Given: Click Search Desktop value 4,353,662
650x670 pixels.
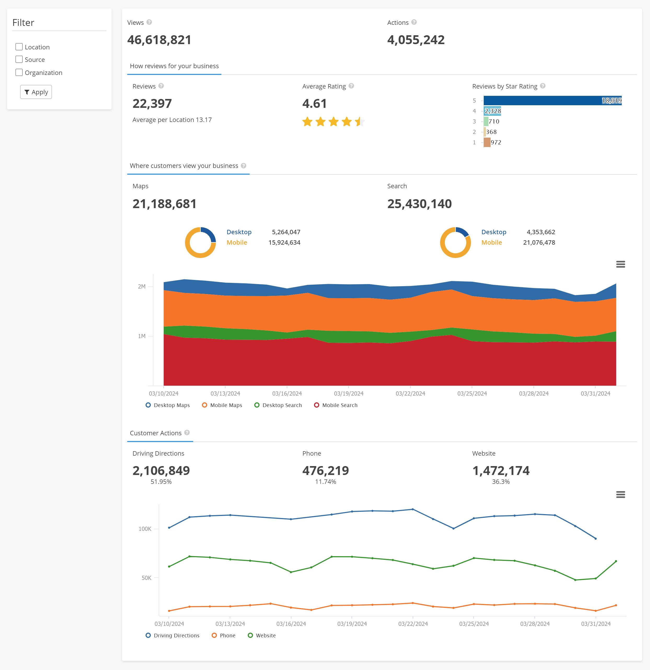Looking at the screenshot, I should coord(541,232).
